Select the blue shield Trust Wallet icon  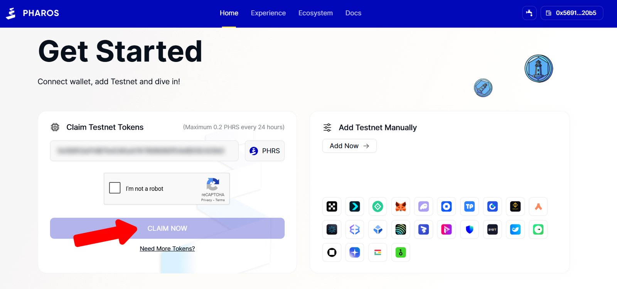click(469, 230)
